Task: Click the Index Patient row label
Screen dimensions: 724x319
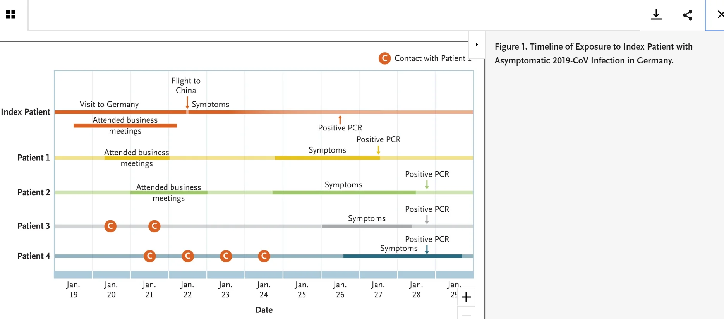Action: point(26,112)
